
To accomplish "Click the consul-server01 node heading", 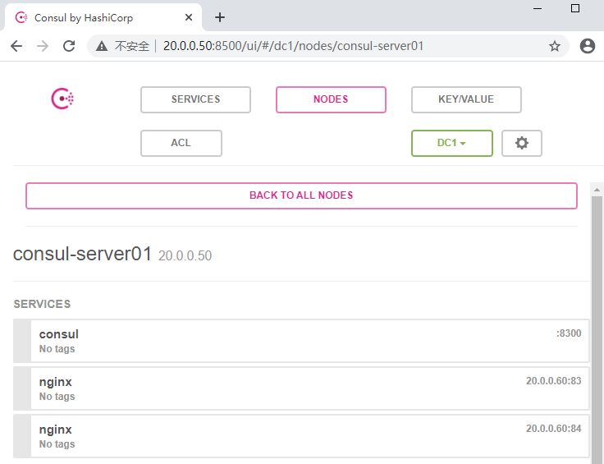I will tap(82, 254).
